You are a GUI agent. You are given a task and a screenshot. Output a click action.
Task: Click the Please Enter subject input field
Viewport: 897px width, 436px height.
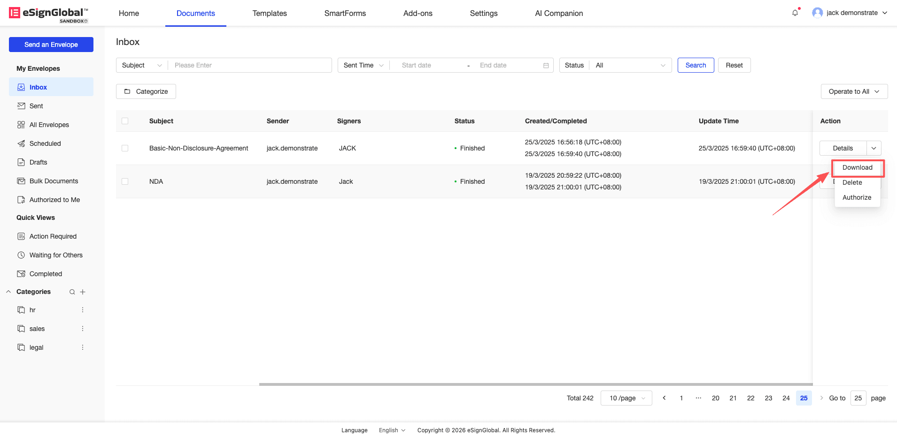point(250,65)
